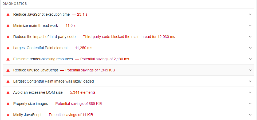The width and height of the screenshot is (257, 120).
Task: Open the Minify JavaScript chevron
Action: tap(250, 115)
